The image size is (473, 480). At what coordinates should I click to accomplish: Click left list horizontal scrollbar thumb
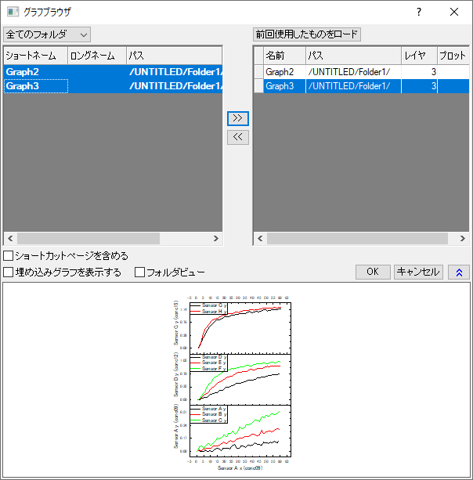coord(88,239)
